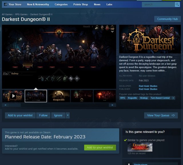The image size is (183, 165).
Task: Open the News tab
Action: (x=97, y=5)
